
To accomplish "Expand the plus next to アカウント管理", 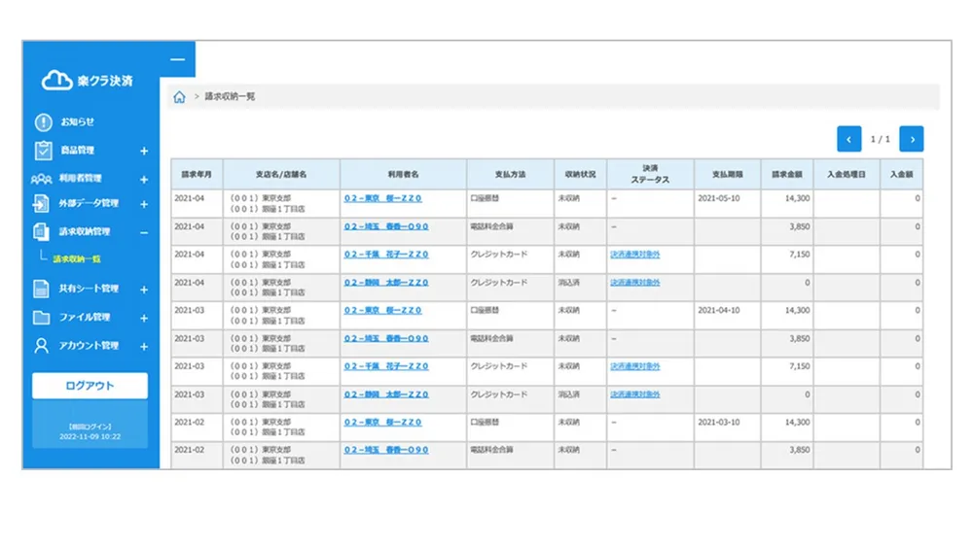I will pos(144,347).
